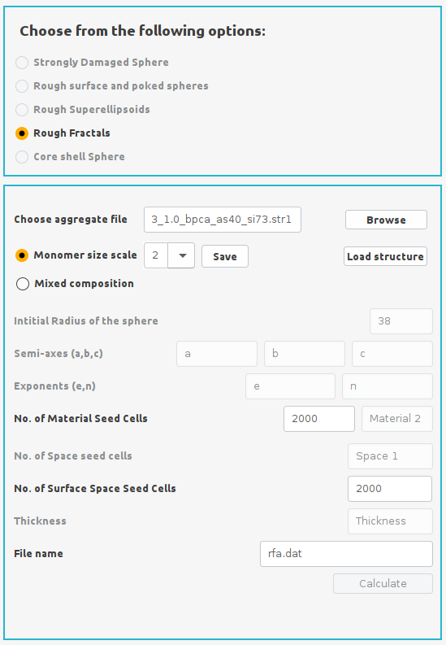Click the Material Seed Cells field showing 2000

[x=319, y=419]
